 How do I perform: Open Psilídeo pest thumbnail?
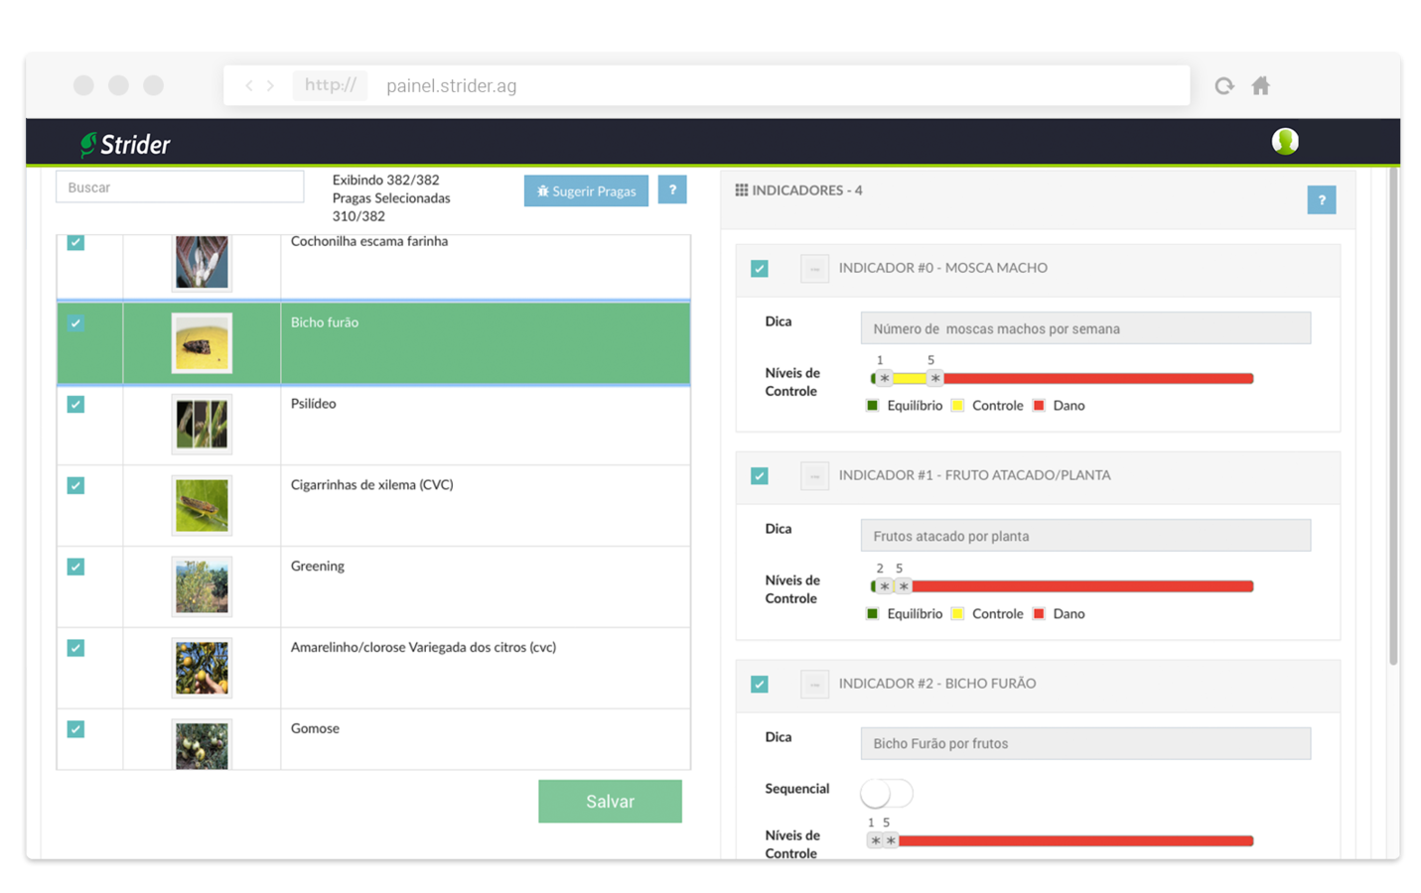[x=202, y=425]
